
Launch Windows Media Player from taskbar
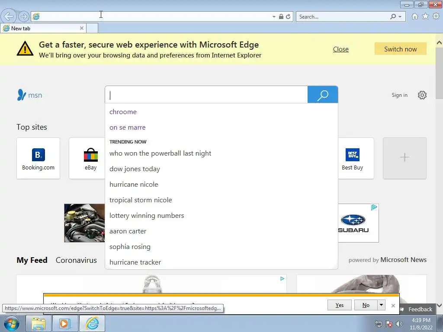tap(65, 323)
